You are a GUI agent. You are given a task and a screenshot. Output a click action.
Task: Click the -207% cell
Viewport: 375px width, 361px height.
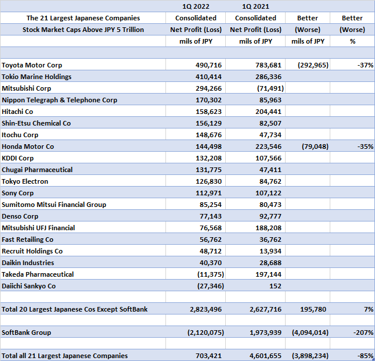[x=363, y=333]
